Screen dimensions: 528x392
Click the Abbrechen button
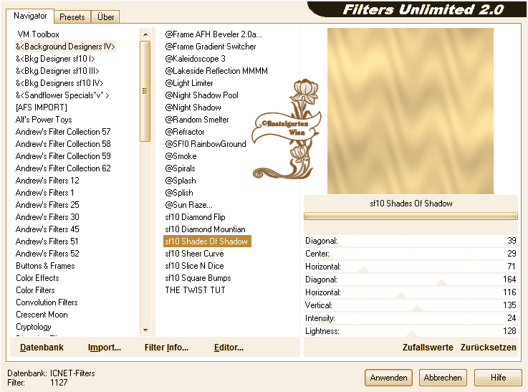[443, 378]
